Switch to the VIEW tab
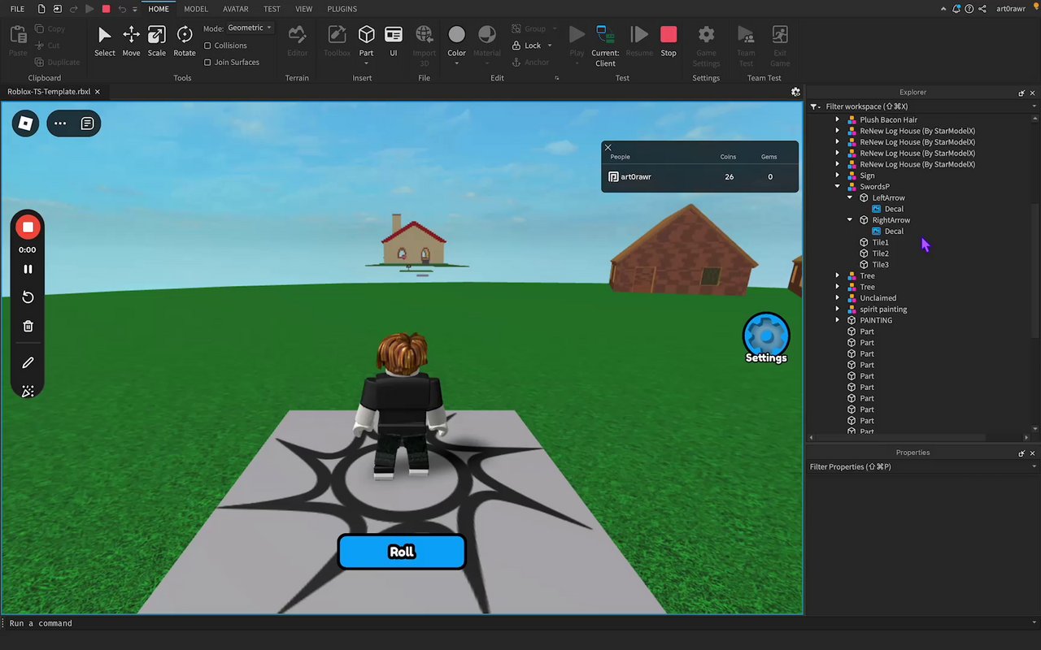The height and width of the screenshot is (650, 1041). (303, 9)
